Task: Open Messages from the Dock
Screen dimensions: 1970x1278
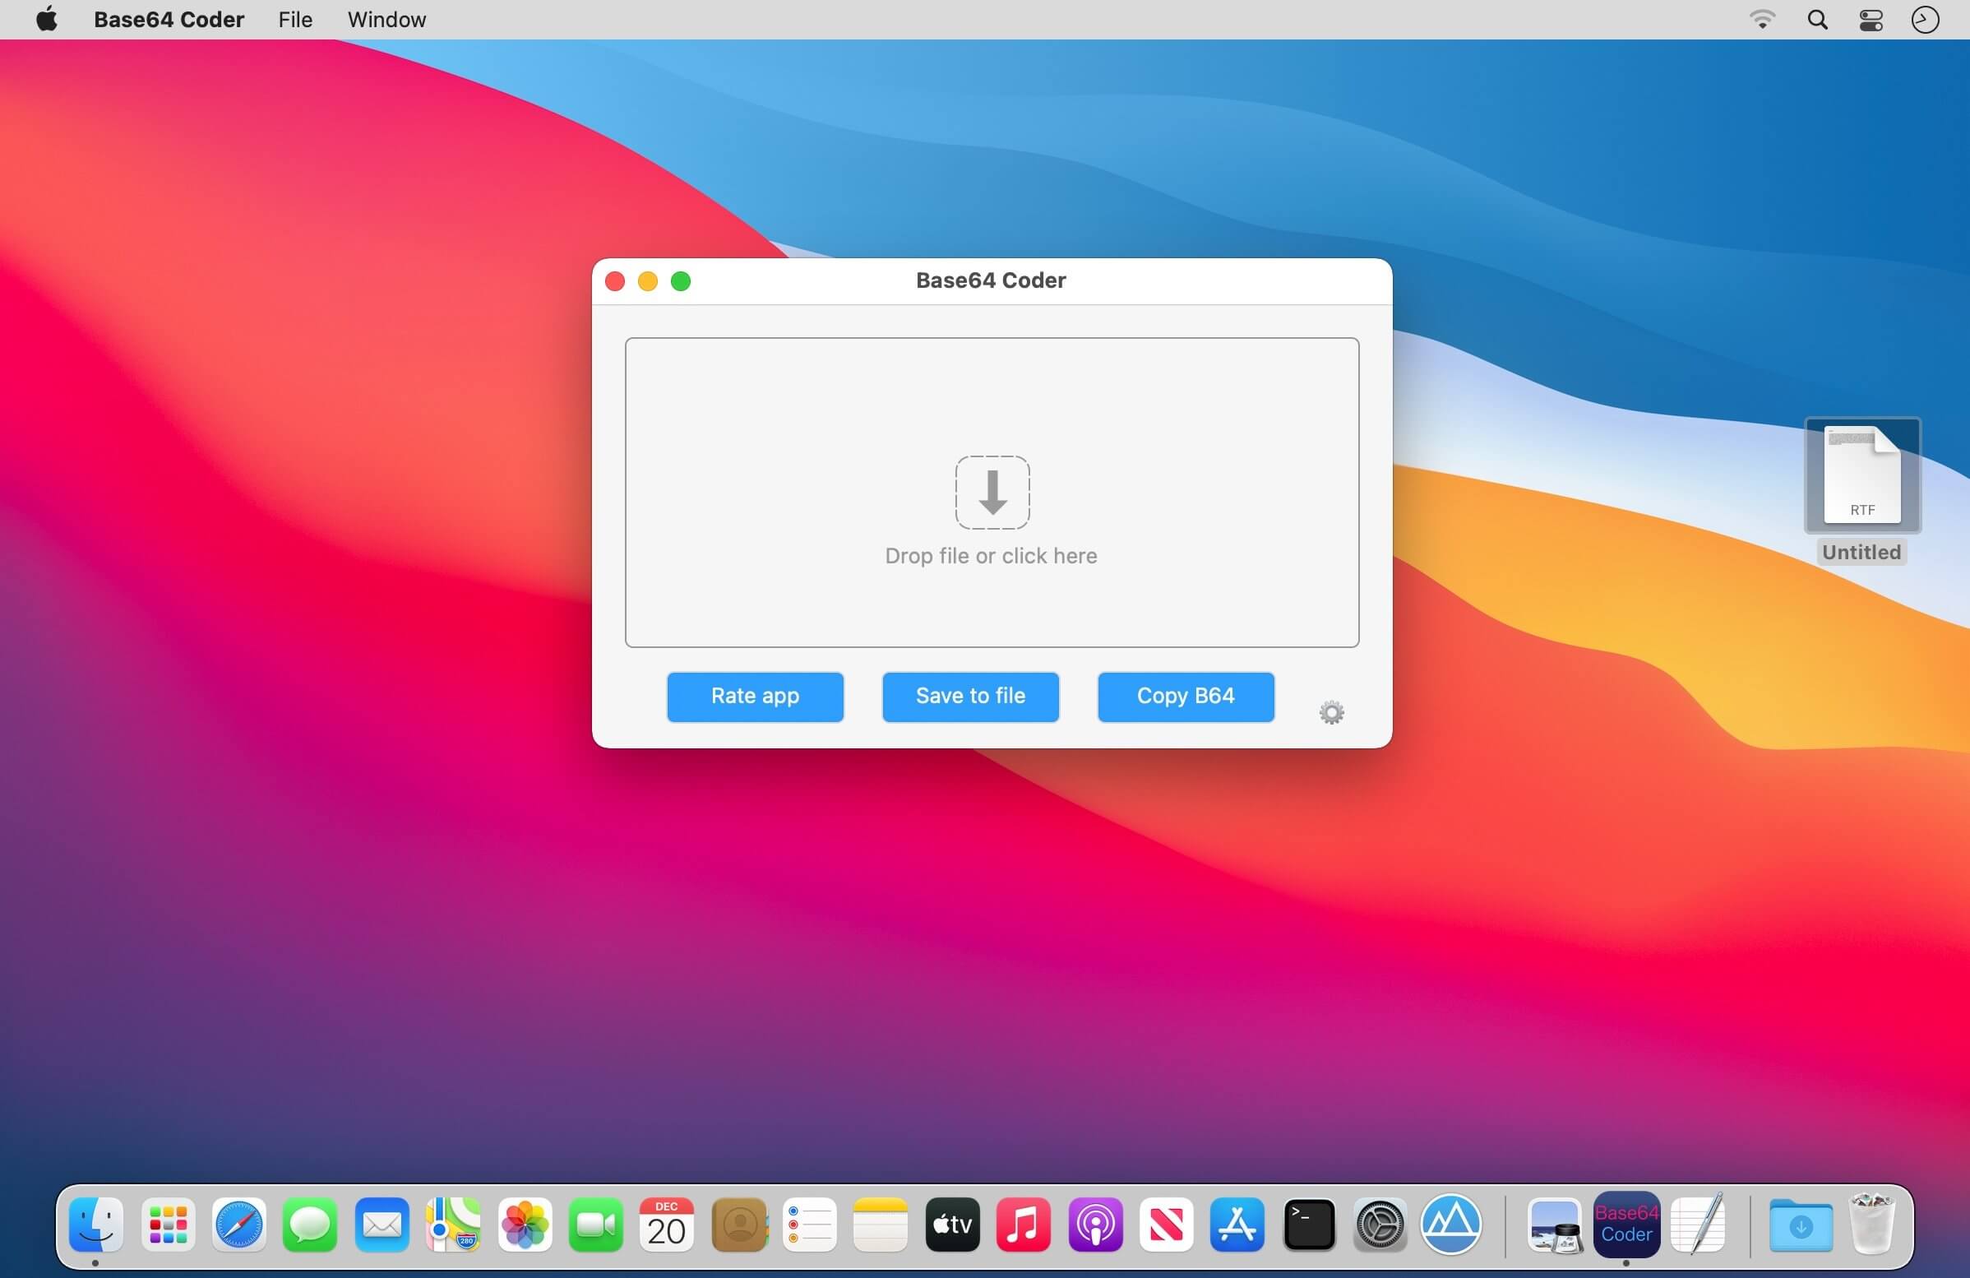Action: 311,1224
